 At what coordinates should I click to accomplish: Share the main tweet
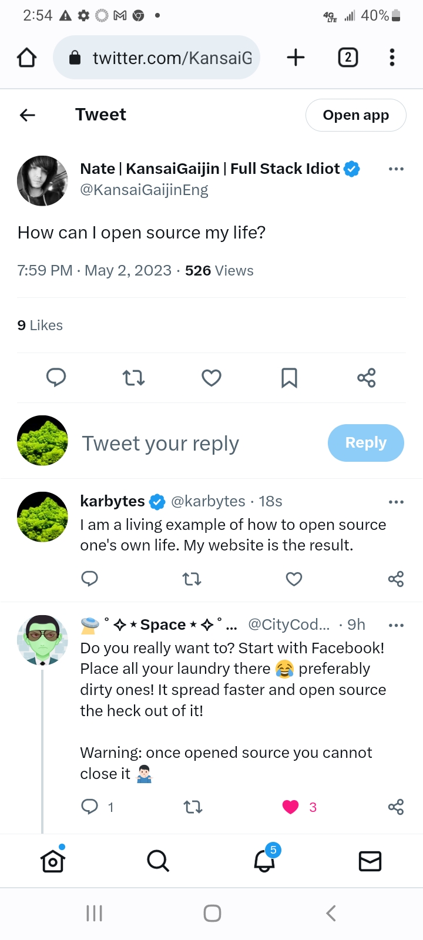click(367, 378)
